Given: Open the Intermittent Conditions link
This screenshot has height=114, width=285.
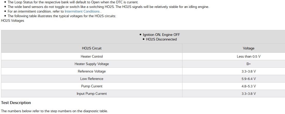Looking at the screenshot, I should coord(82,12).
